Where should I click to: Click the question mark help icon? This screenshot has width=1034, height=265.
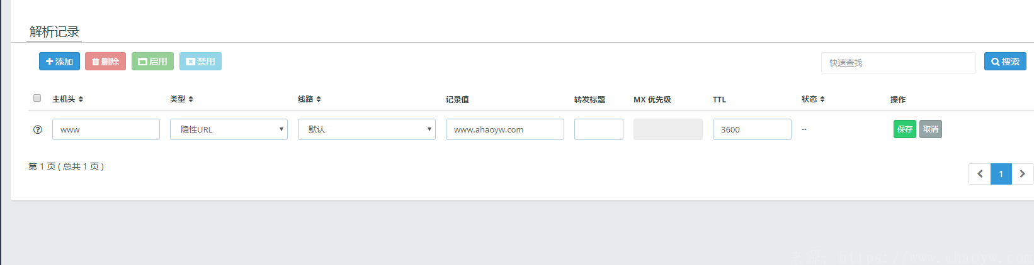(x=38, y=129)
